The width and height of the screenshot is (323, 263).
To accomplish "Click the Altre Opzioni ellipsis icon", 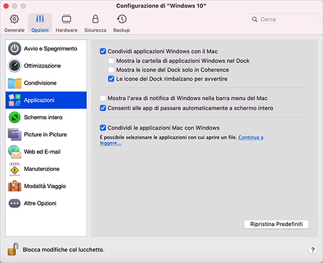I will click(x=15, y=203).
